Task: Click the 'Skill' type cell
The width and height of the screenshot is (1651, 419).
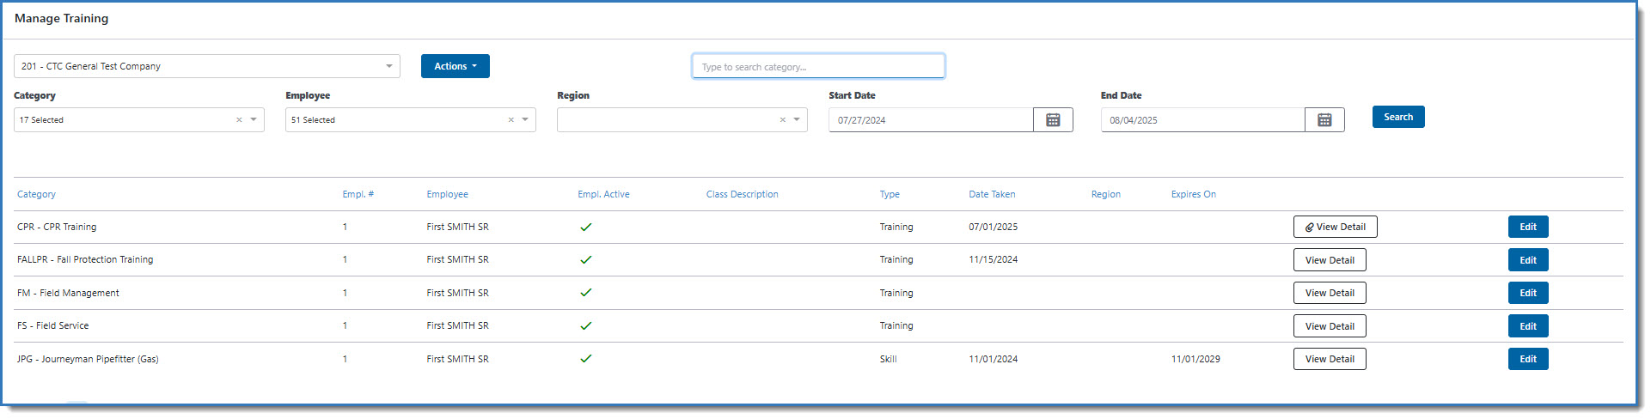Action: point(888,359)
